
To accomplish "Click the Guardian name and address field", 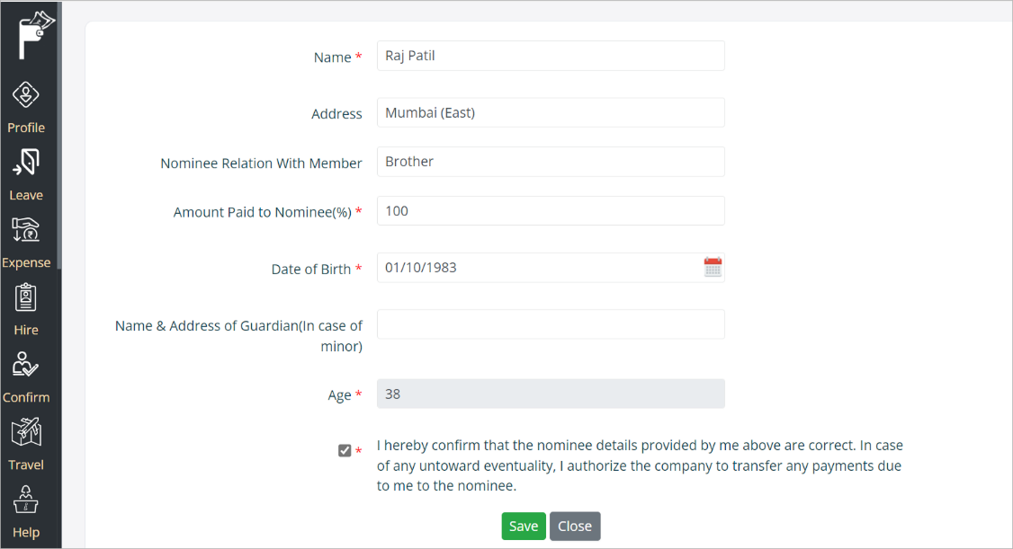I will click(551, 324).
